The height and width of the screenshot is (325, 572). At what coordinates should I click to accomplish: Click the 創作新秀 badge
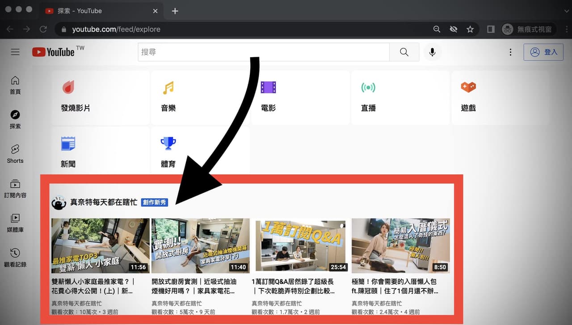coord(155,202)
